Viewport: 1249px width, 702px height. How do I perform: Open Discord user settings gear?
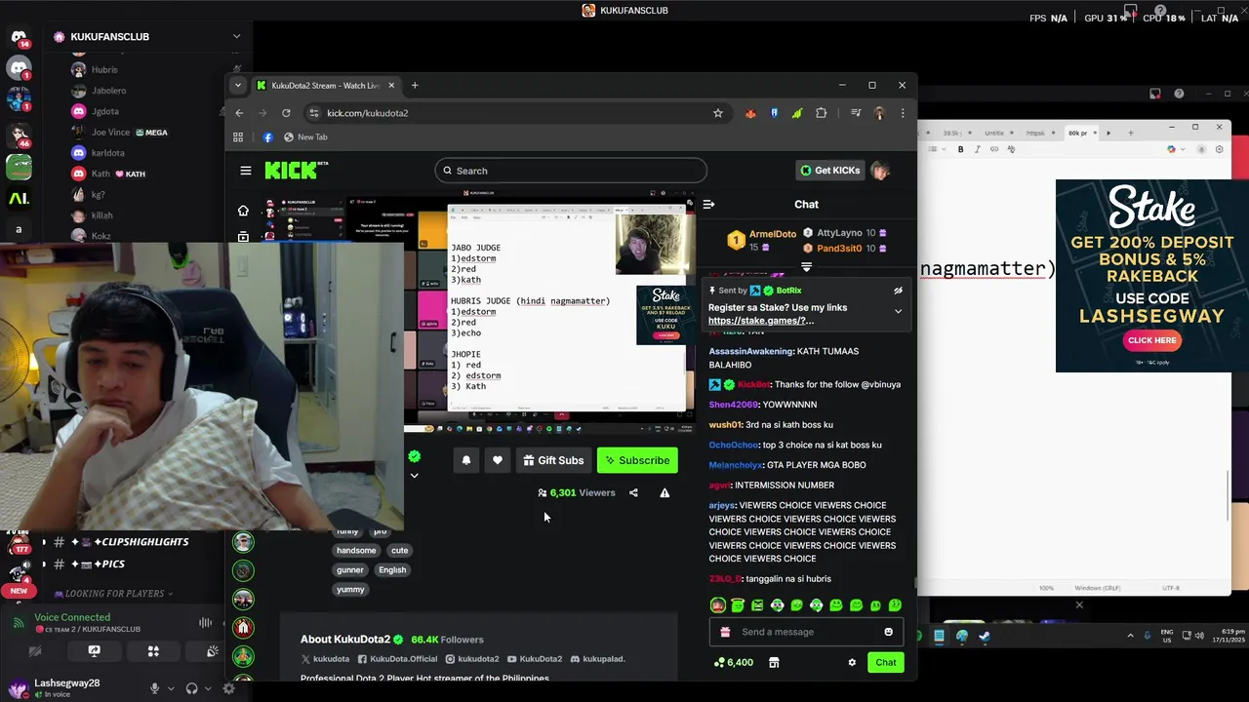228,688
